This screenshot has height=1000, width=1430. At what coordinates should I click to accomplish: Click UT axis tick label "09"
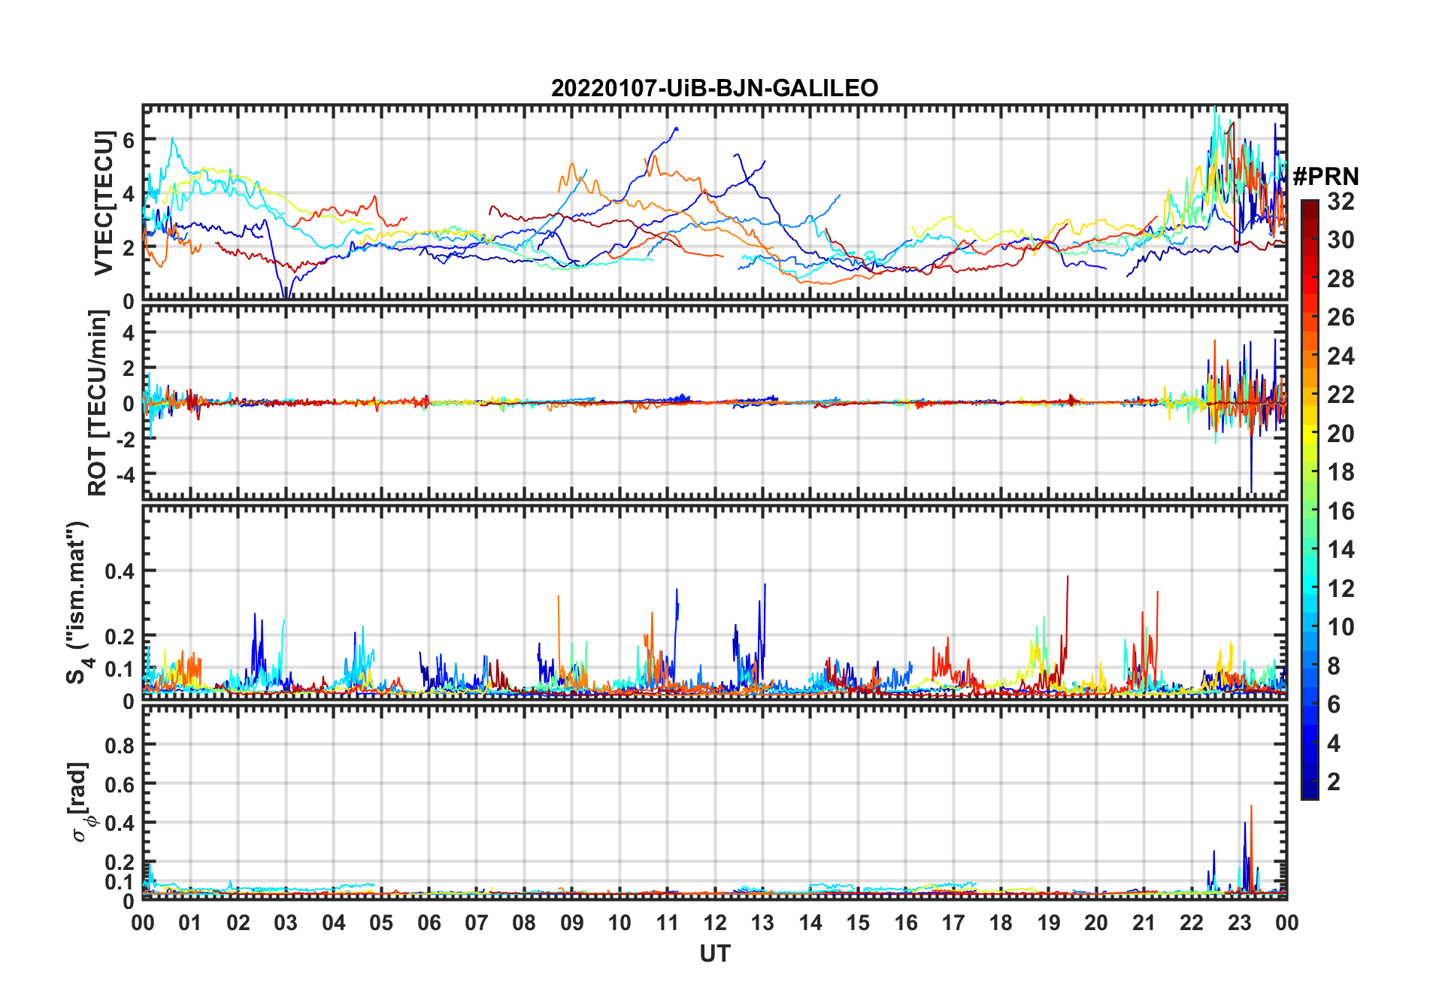tap(572, 923)
